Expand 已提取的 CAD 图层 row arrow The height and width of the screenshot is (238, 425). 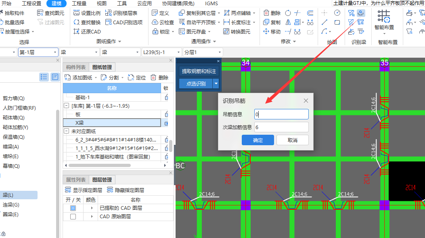(92, 208)
